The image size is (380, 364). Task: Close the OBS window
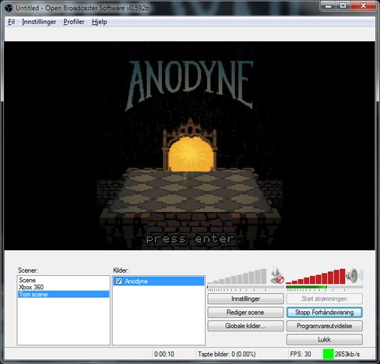[363, 5]
